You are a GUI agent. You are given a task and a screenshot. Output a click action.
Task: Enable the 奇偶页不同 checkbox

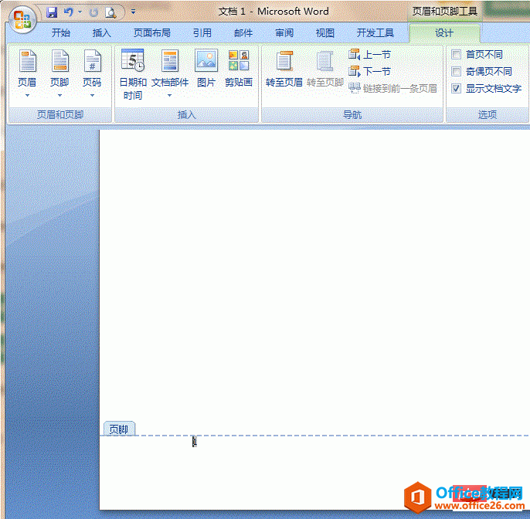click(x=457, y=71)
